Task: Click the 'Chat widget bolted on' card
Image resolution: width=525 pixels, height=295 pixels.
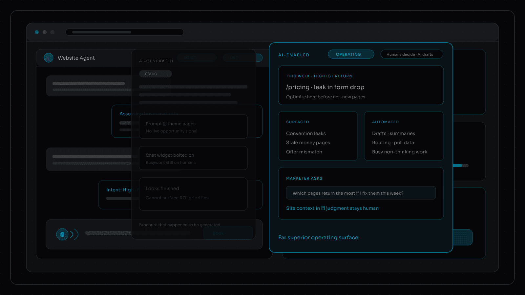Action: (193, 158)
